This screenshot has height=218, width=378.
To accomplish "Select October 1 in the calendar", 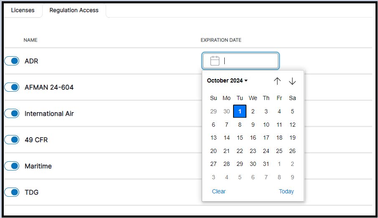I will [x=240, y=111].
